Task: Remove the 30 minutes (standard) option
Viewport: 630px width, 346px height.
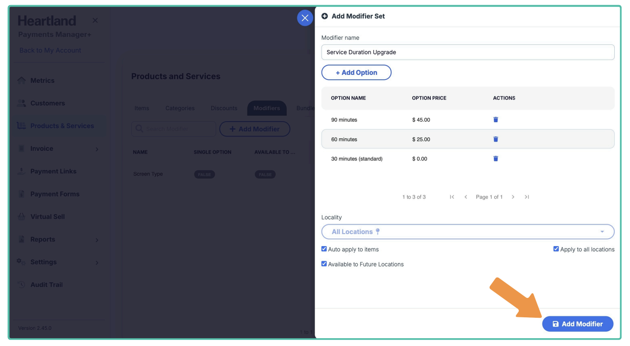Action: click(x=495, y=159)
